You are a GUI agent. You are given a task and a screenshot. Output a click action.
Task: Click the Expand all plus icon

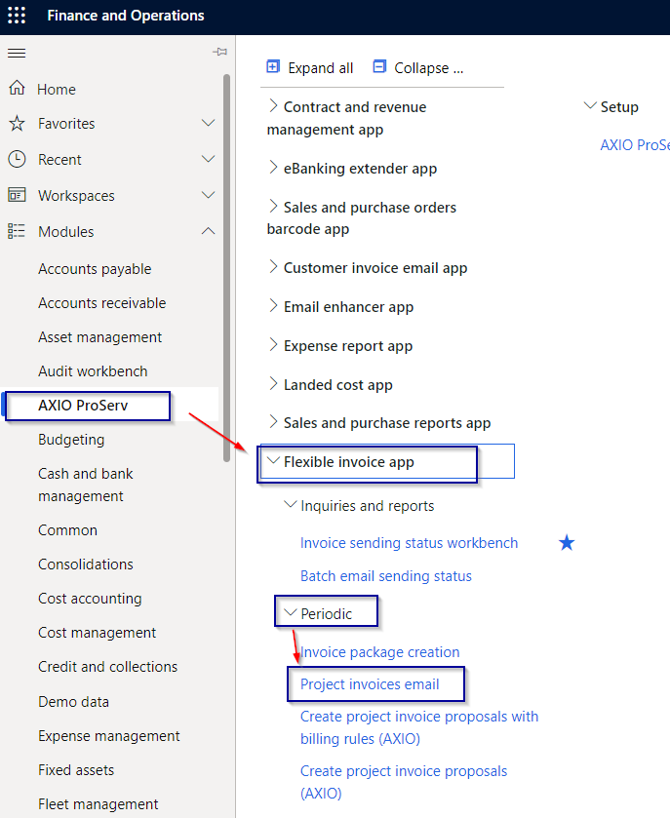pos(272,67)
